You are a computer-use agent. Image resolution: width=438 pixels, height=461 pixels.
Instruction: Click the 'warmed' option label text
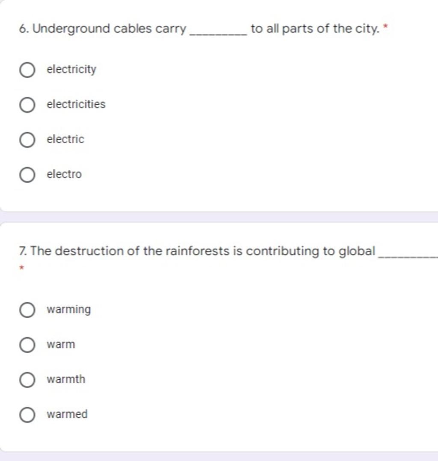click(67, 414)
